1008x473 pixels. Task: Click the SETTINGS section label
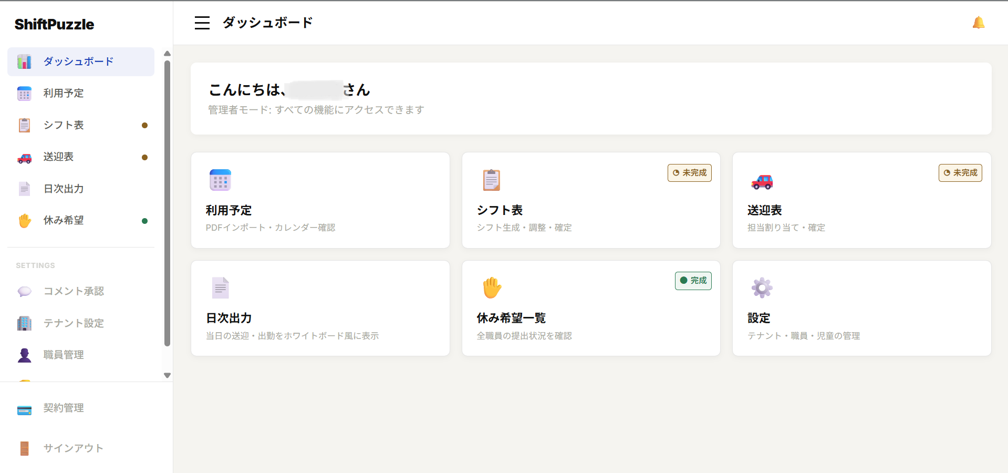tap(35, 265)
